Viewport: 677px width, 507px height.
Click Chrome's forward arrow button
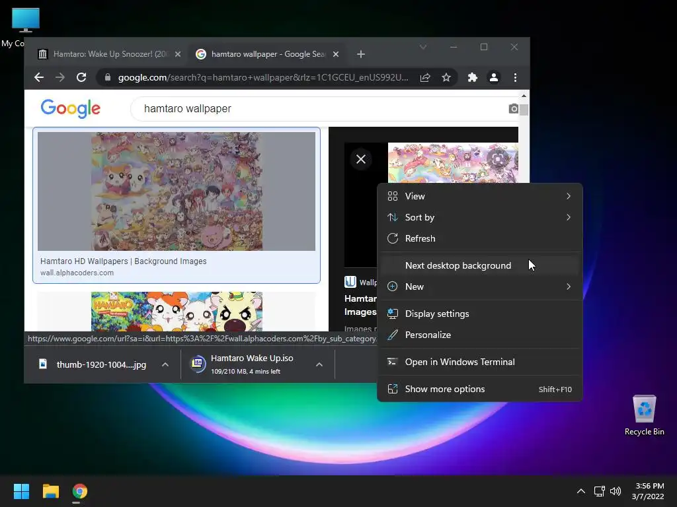coord(60,78)
